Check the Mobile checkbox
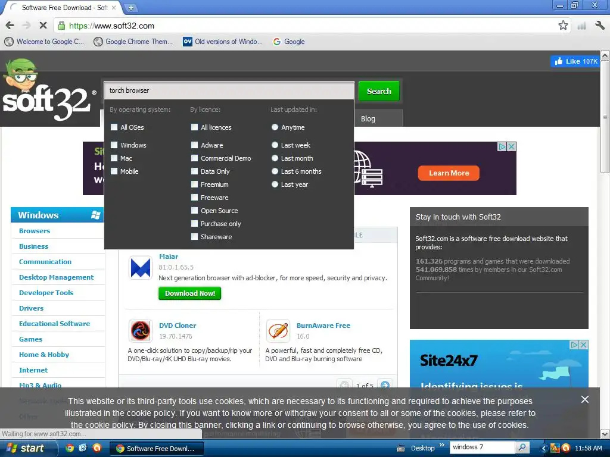610x457 pixels. click(114, 171)
